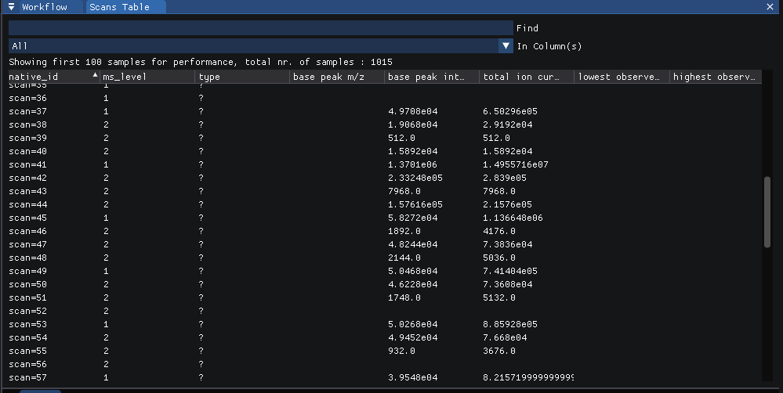Focus the Find search input field
This screenshot has height=393, width=783.
click(x=261, y=28)
